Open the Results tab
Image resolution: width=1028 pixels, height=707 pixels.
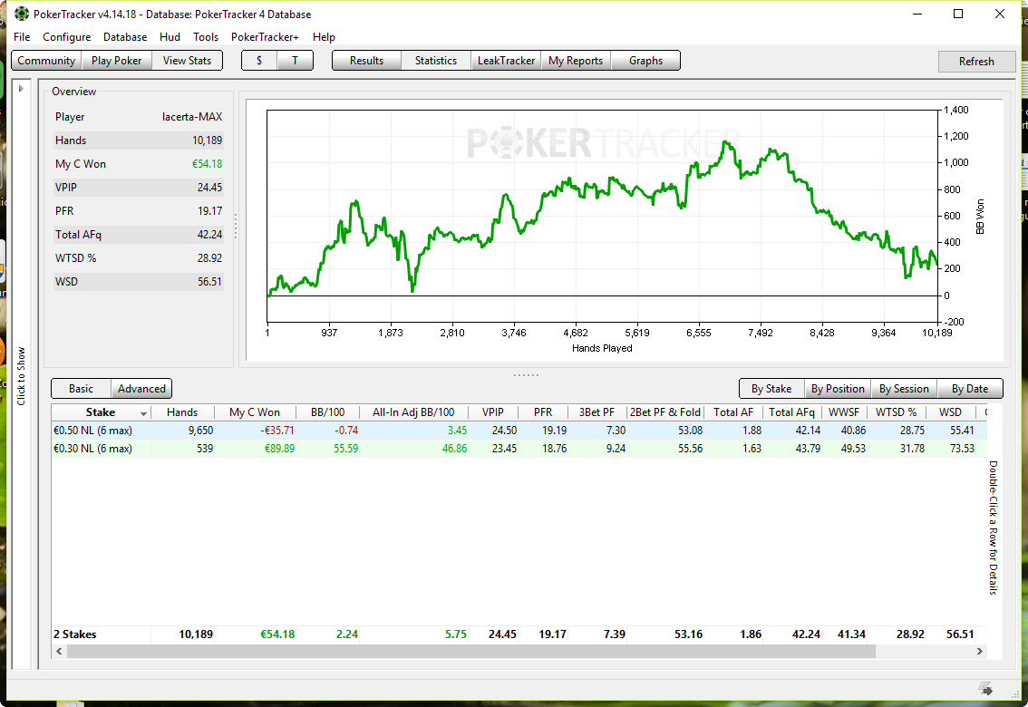[366, 61]
